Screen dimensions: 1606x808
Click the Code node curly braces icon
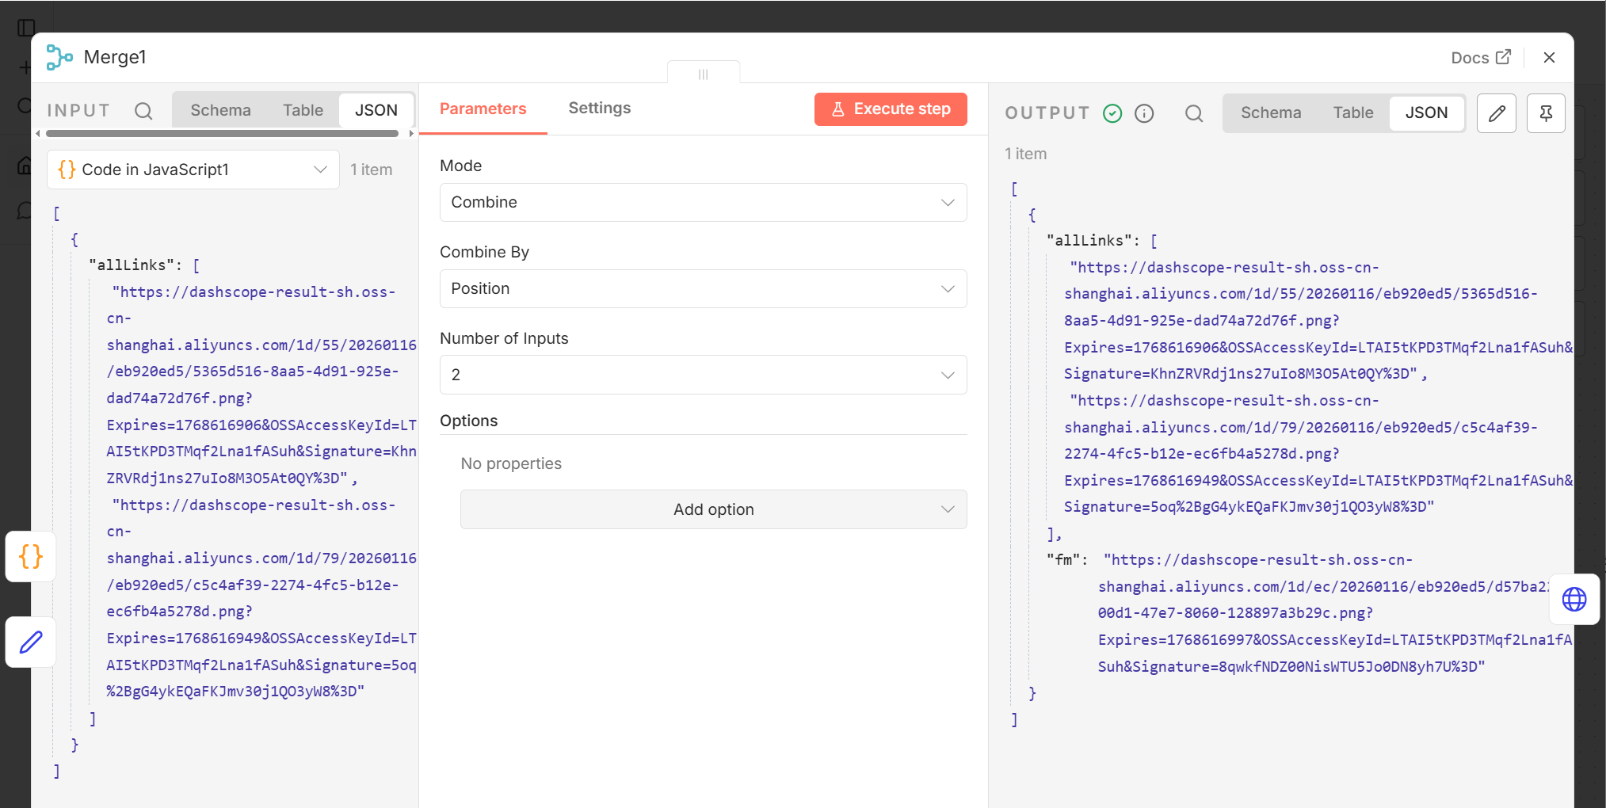point(67,170)
